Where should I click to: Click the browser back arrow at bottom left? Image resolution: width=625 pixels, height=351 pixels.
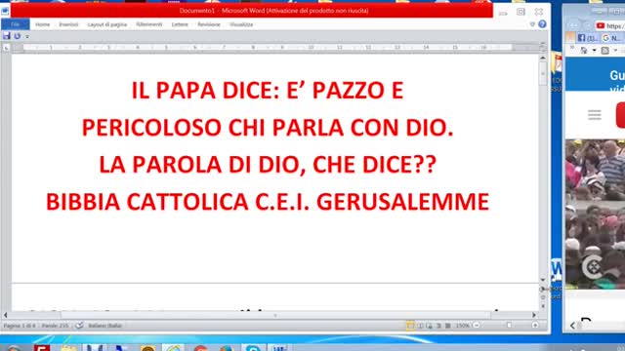573,326
